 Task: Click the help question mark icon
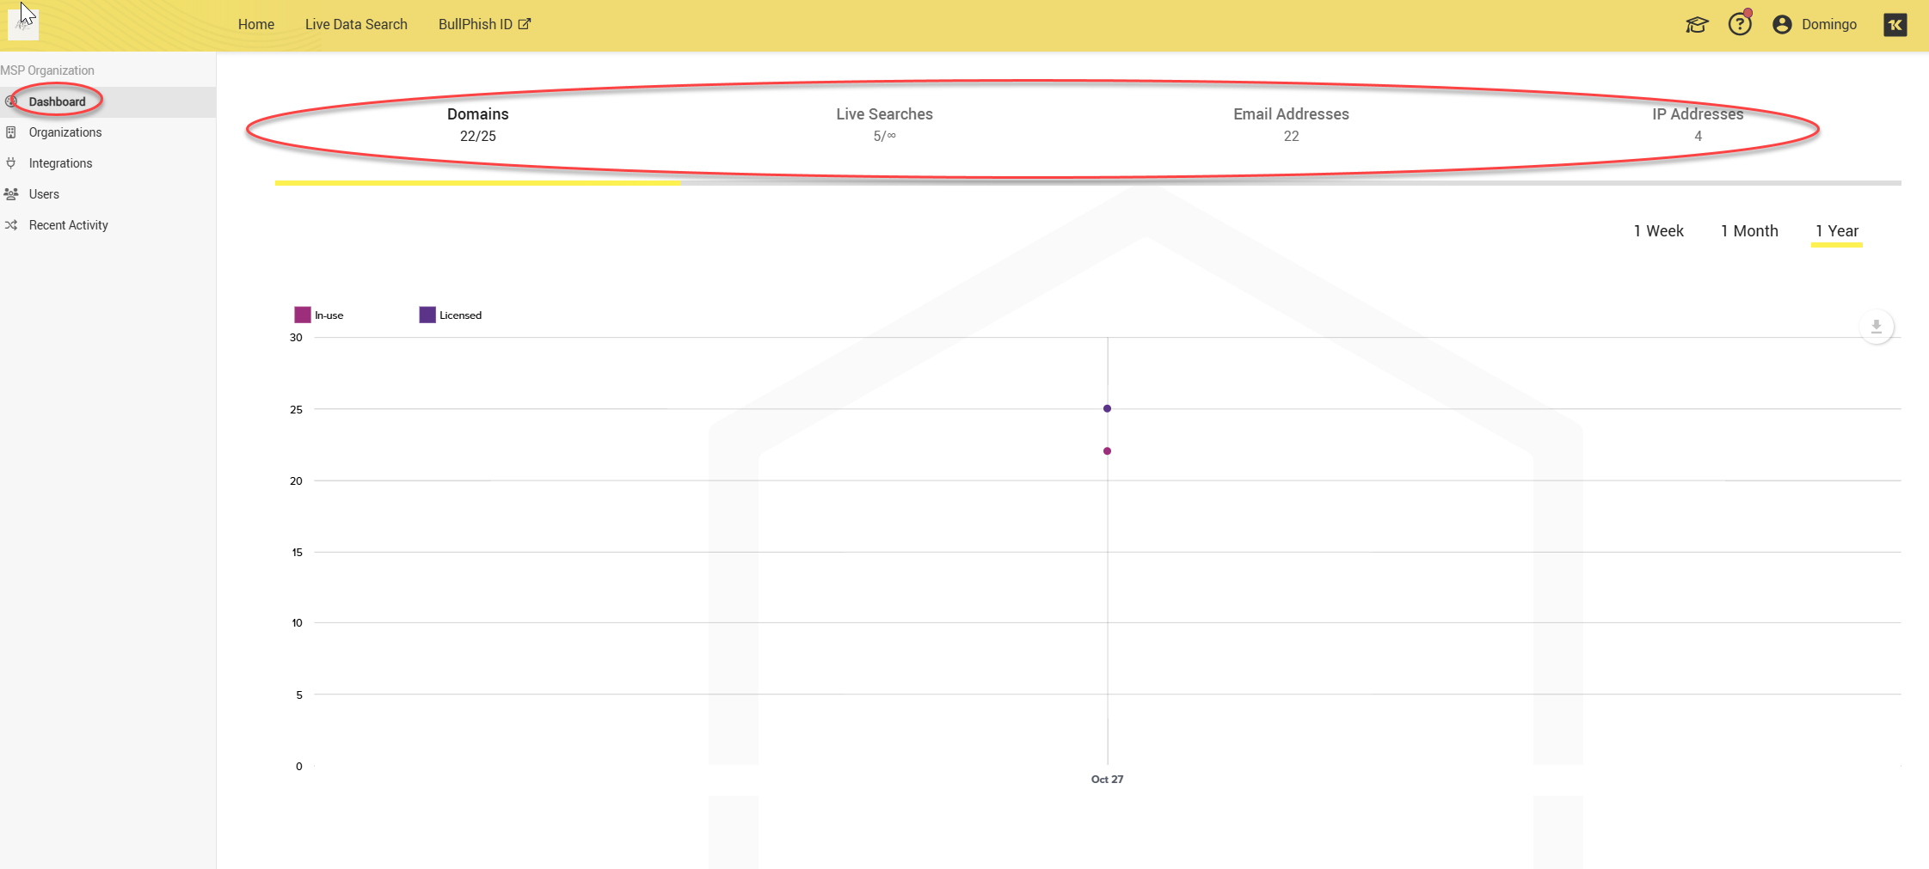coord(1740,24)
